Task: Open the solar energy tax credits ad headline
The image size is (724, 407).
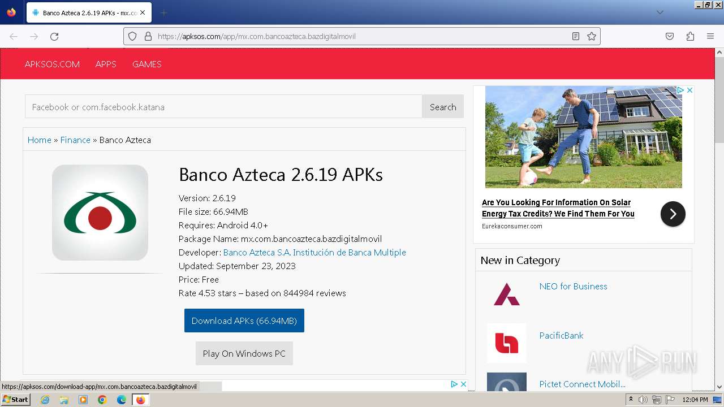Action: point(558,208)
